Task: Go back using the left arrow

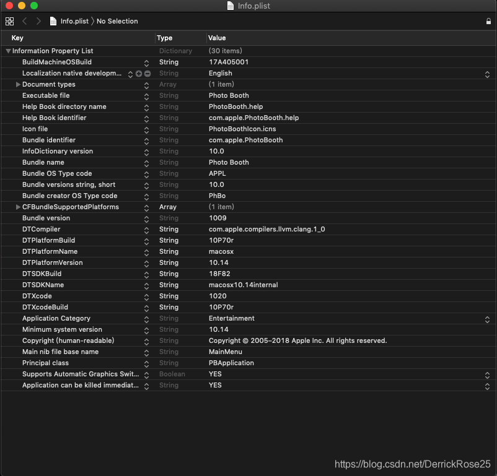Action: click(25, 21)
